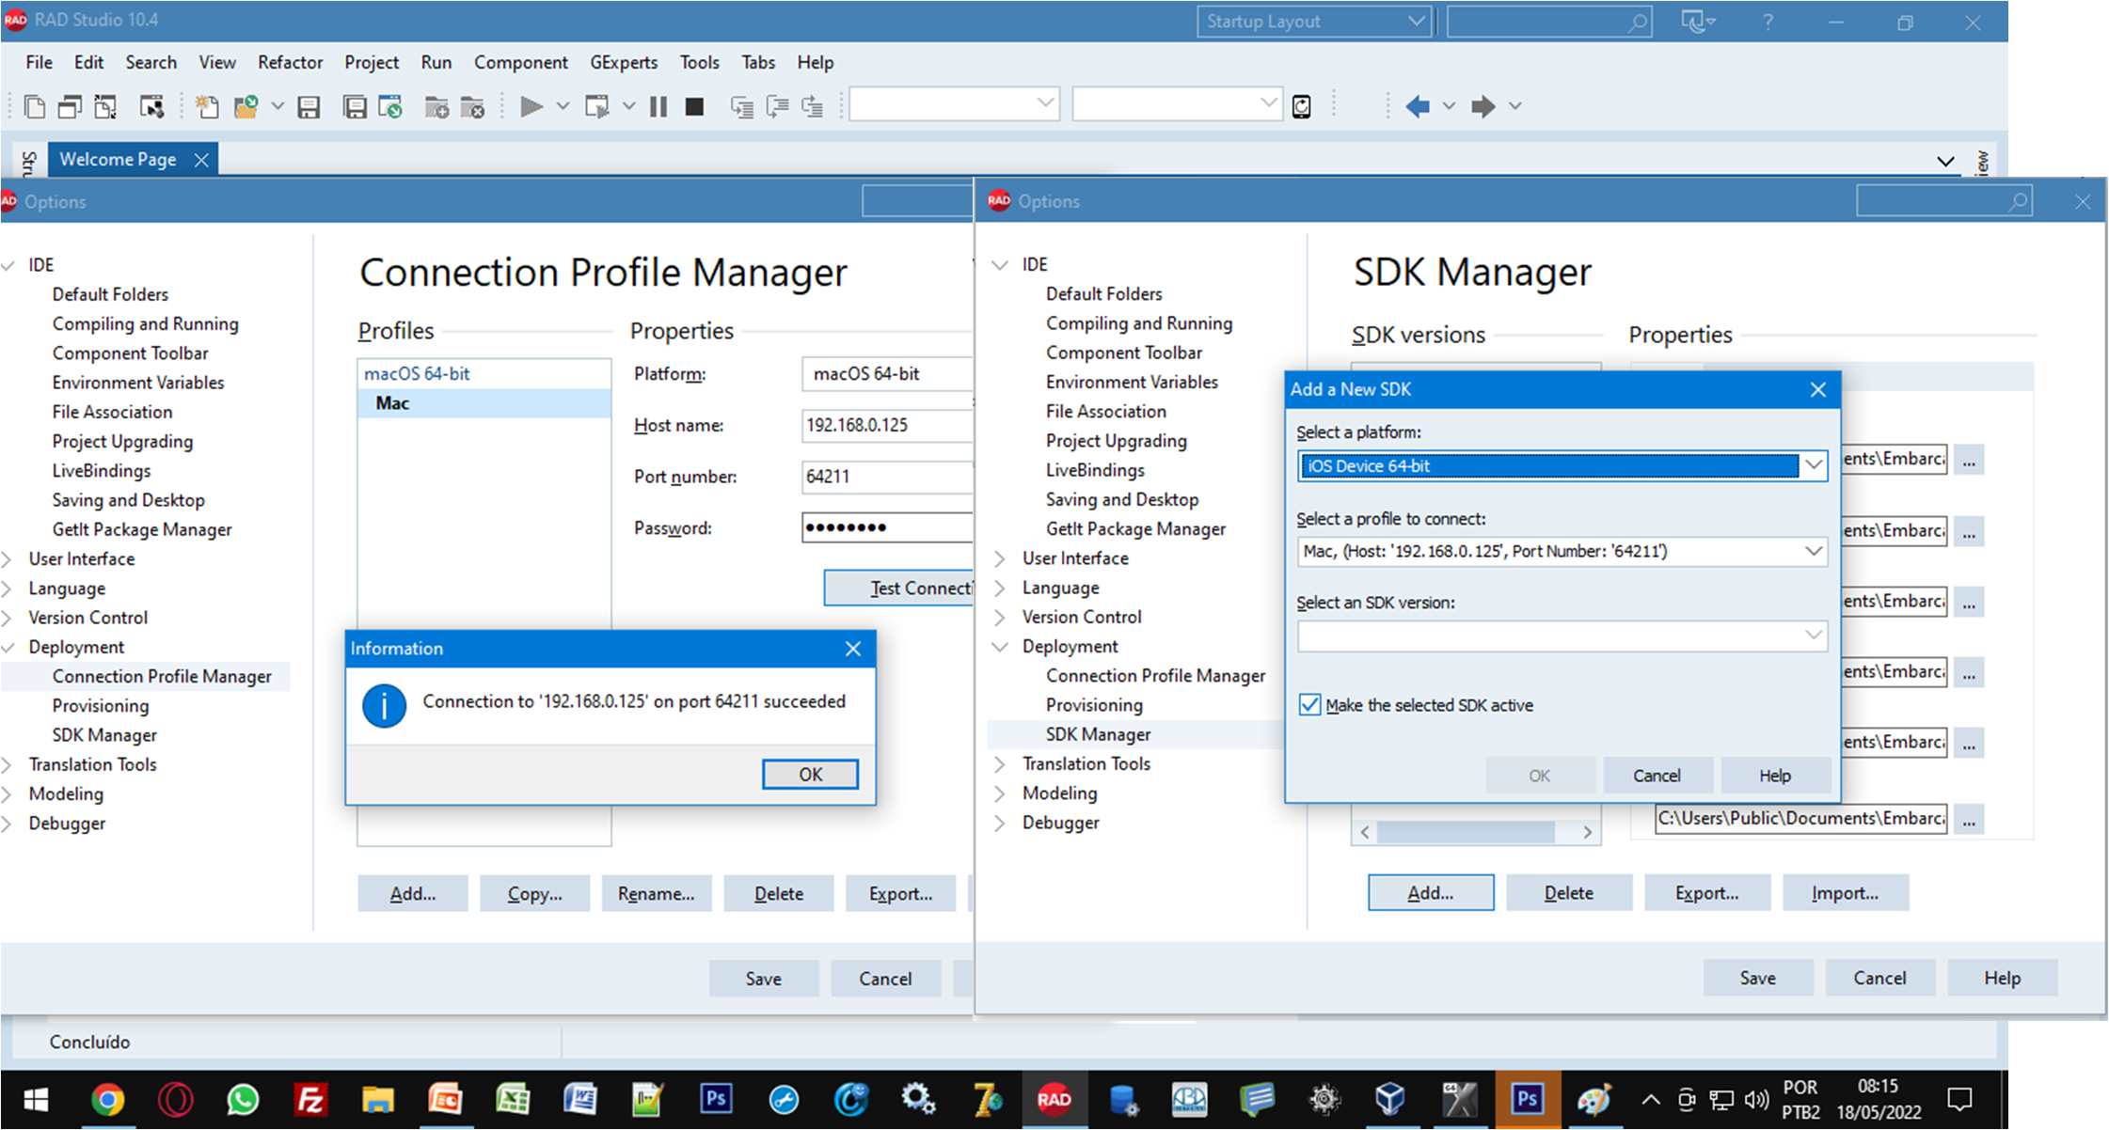The height and width of the screenshot is (1130, 2109).
Task: Click the question mark help icon in title bar
Action: [1768, 22]
